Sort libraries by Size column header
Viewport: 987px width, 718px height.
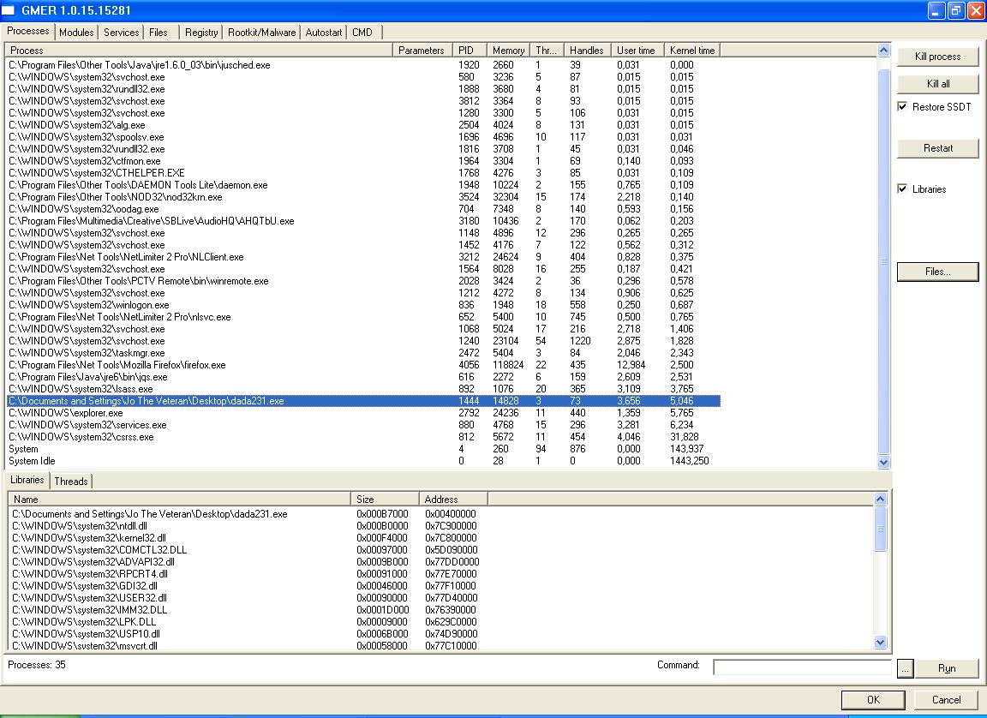385,499
